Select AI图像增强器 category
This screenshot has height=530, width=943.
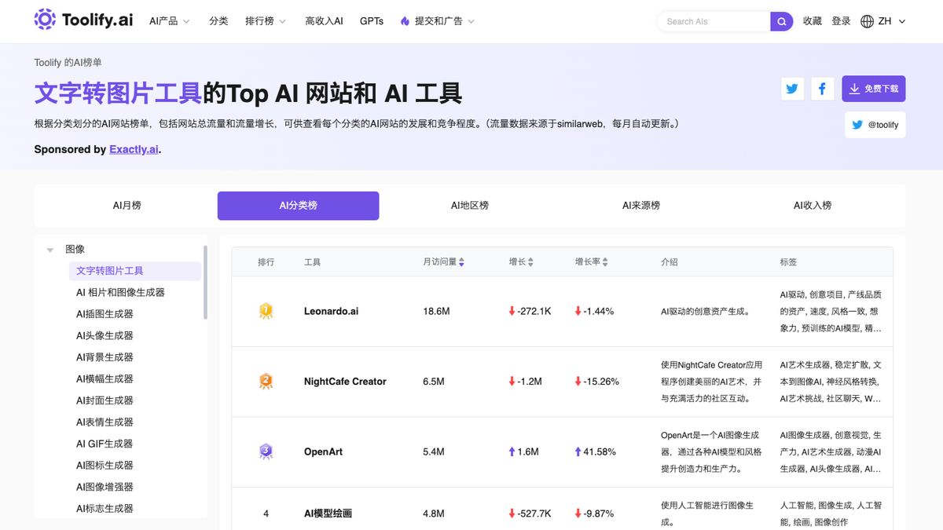pos(105,487)
